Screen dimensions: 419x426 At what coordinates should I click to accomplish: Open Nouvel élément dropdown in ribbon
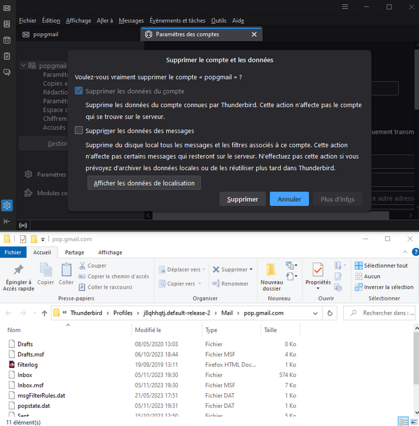click(291, 265)
